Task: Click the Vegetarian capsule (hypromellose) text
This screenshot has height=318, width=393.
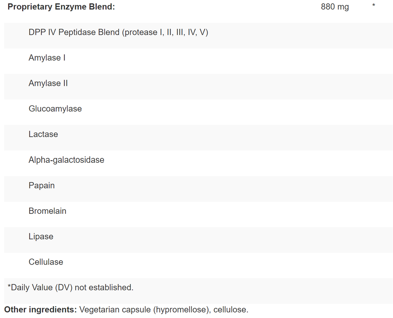Action: [144, 309]
